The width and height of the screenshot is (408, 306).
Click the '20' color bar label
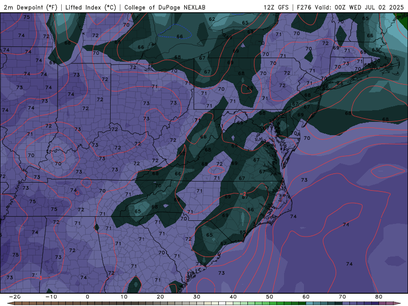click(x=160, y=297)
